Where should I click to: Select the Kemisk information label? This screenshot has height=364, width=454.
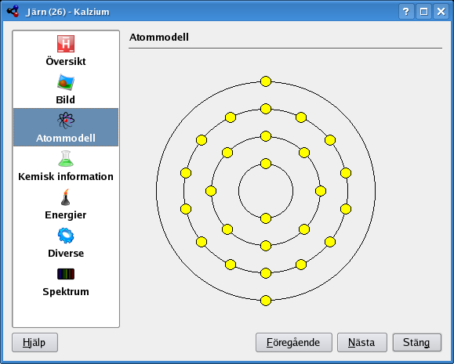pyautogui.click(x=66, y=177)
